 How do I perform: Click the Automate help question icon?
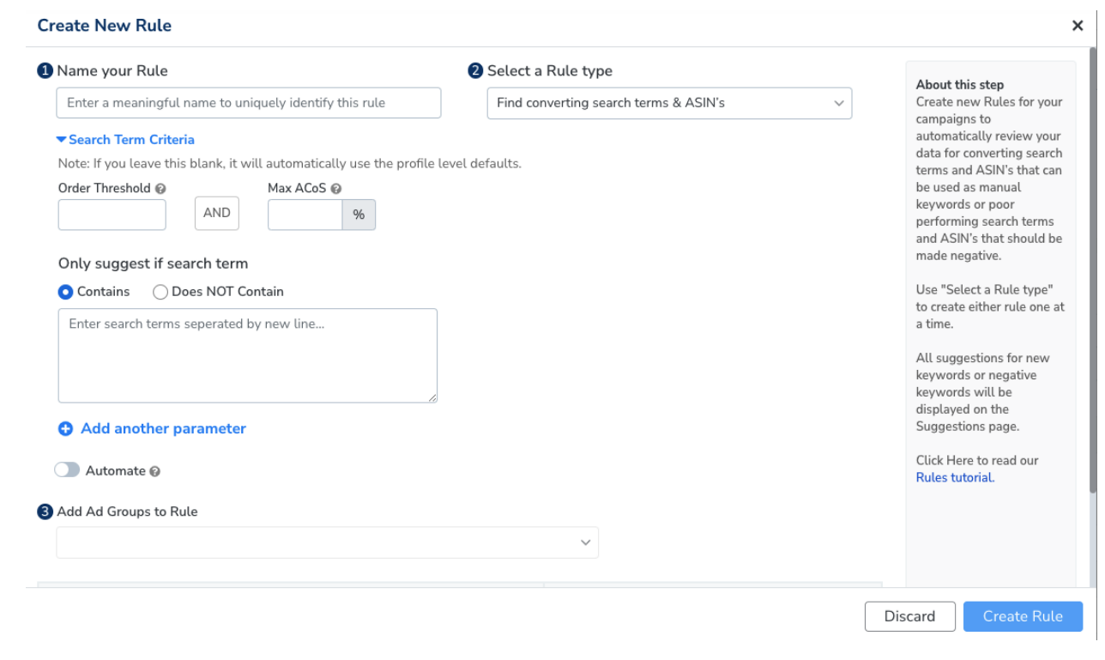pos(154,471)
